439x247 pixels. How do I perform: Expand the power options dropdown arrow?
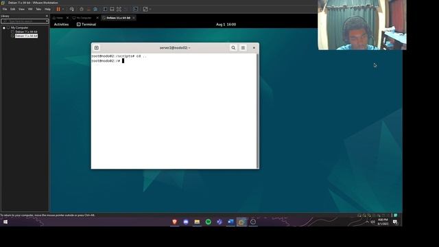63,9
